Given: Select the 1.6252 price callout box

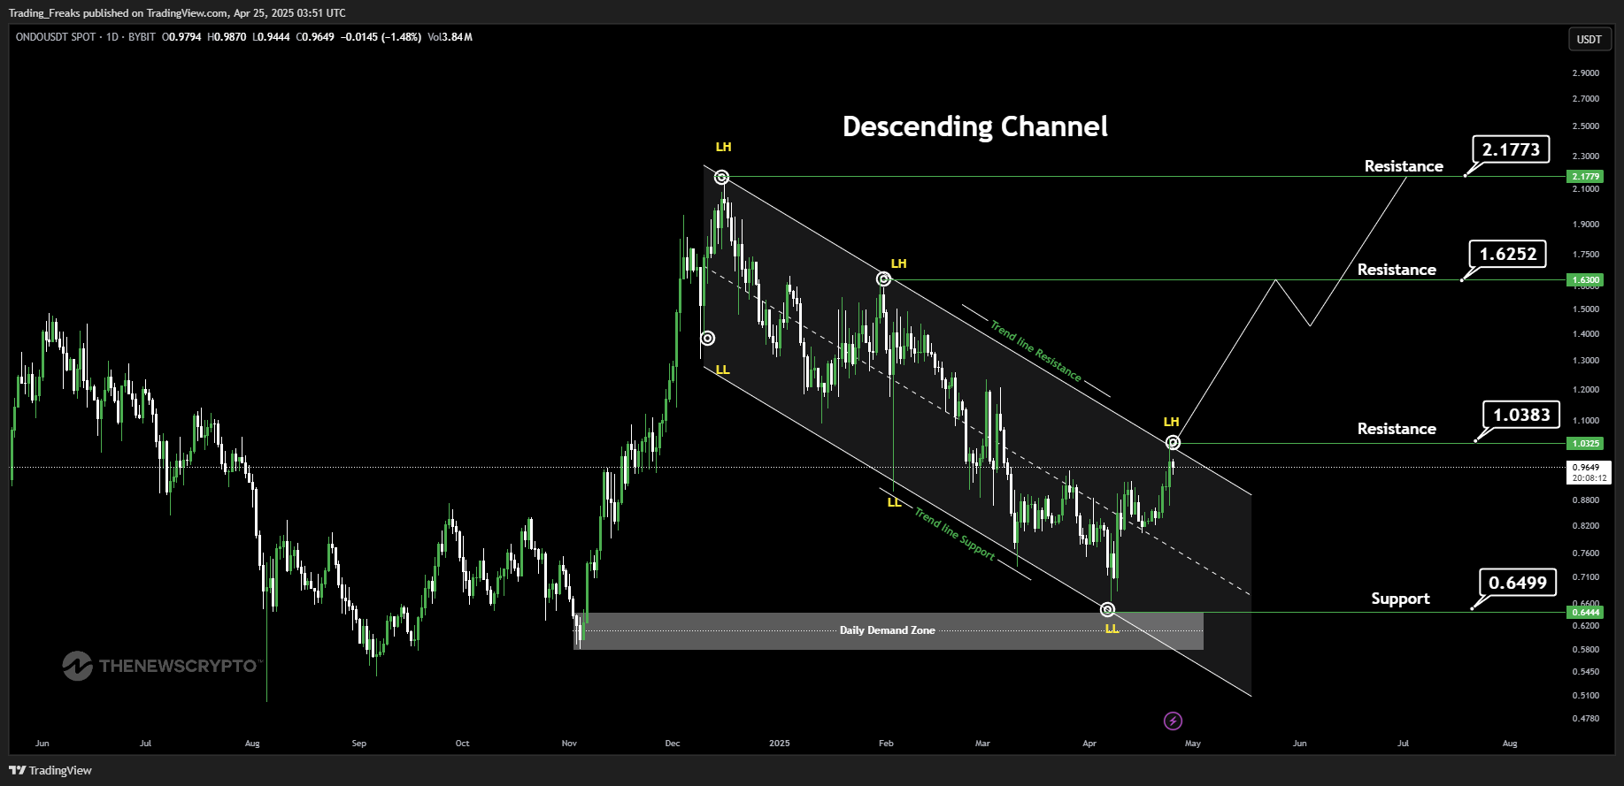Looking at the screenshot, I should point(1509,254).
